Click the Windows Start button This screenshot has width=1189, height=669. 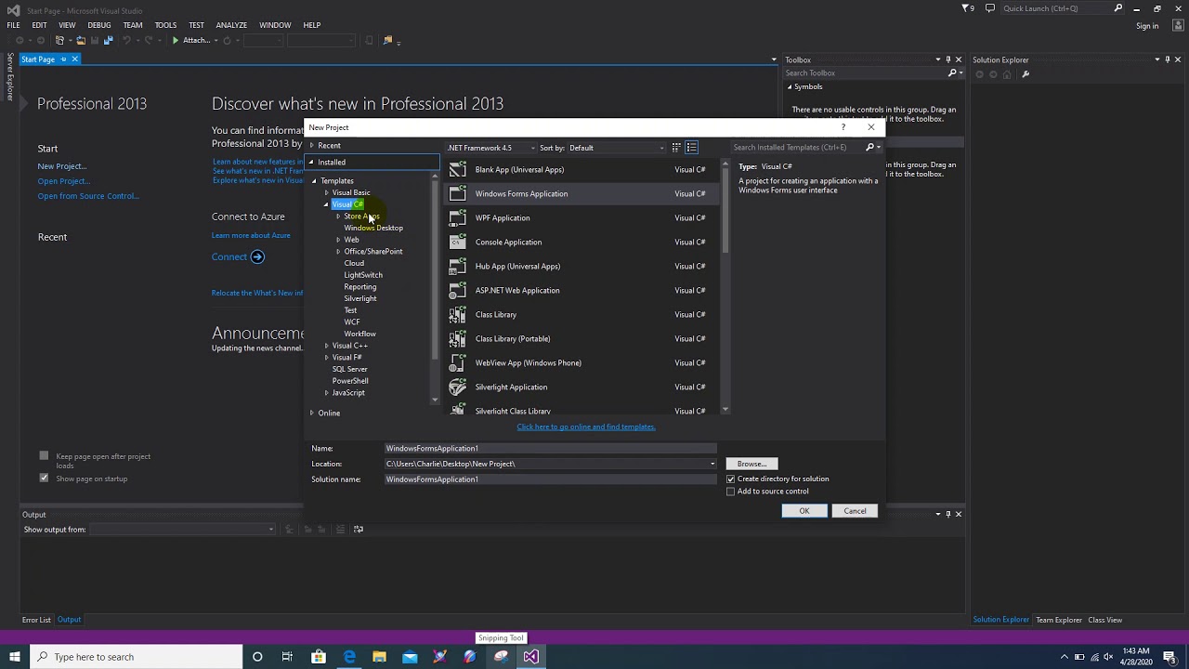[x=14, y=657]
